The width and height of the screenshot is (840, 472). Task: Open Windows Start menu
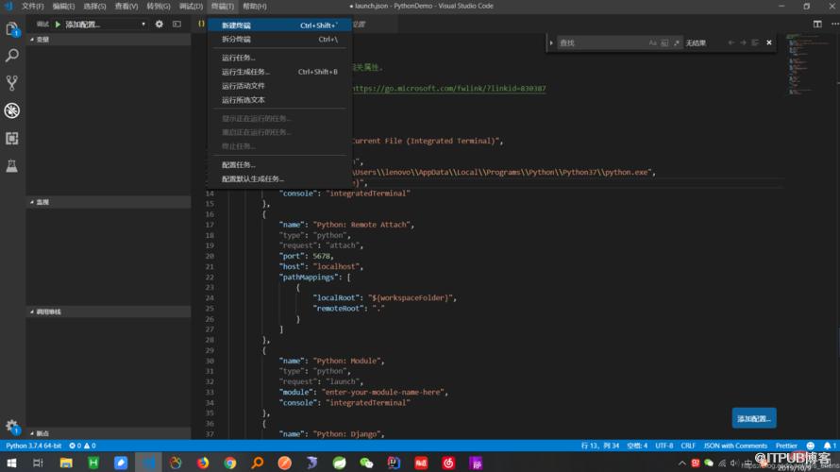pos(11,463)
